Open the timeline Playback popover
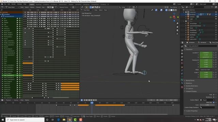 coord(9,100)
